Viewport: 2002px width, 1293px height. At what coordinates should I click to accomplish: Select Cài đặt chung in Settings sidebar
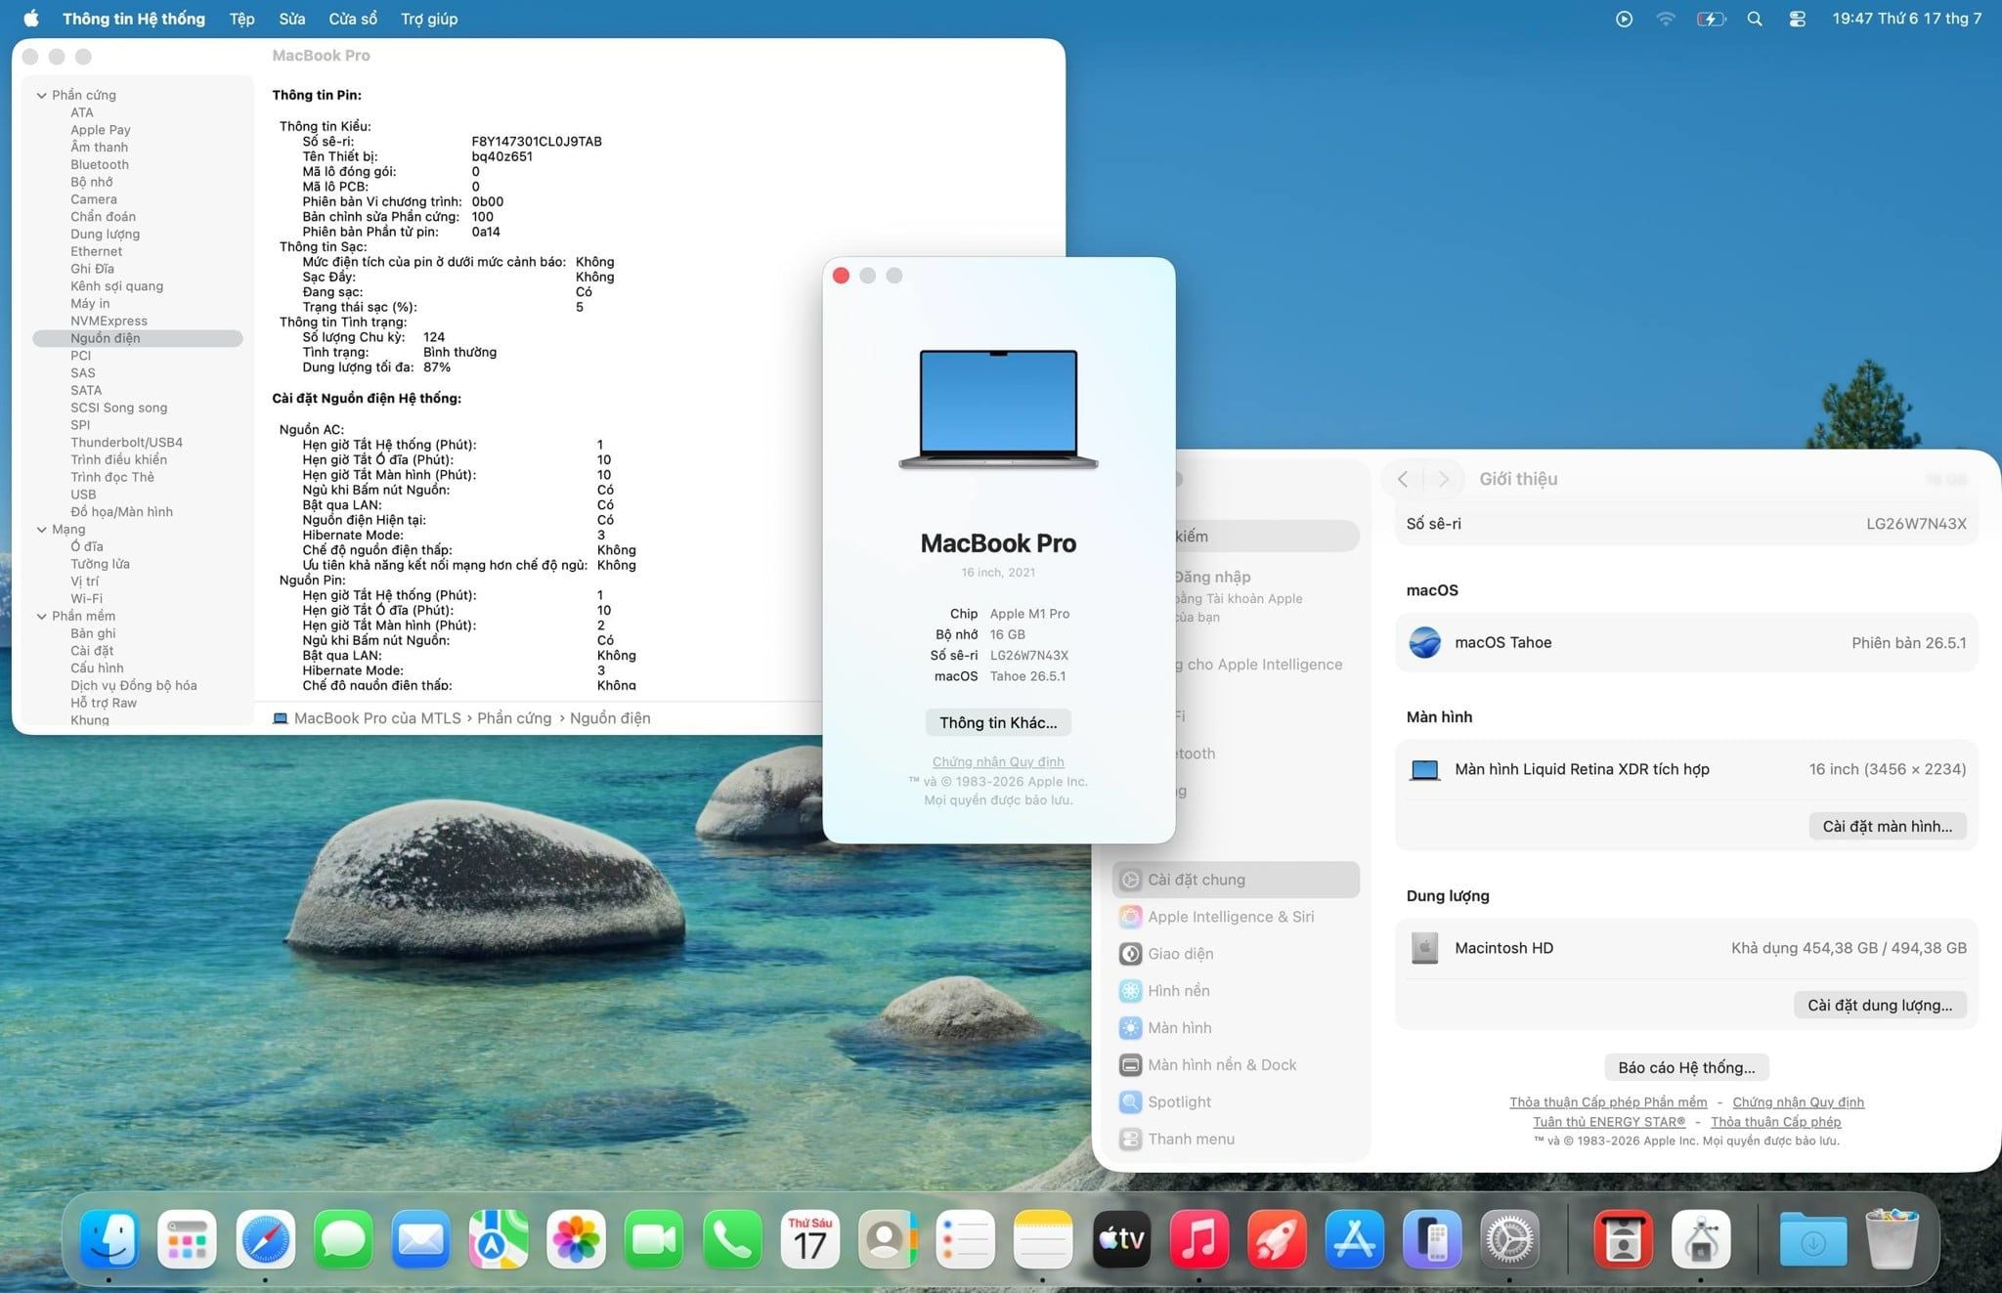coord(1236,880)
